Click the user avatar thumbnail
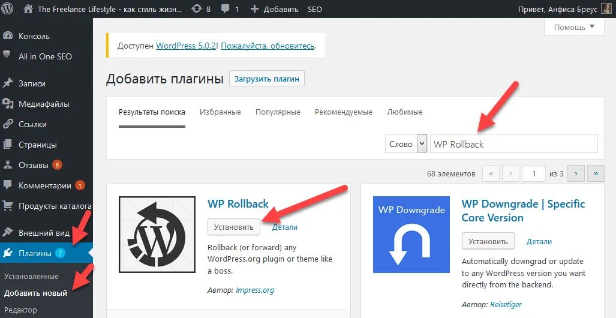The image size is (616, 318). pos(606,9)
